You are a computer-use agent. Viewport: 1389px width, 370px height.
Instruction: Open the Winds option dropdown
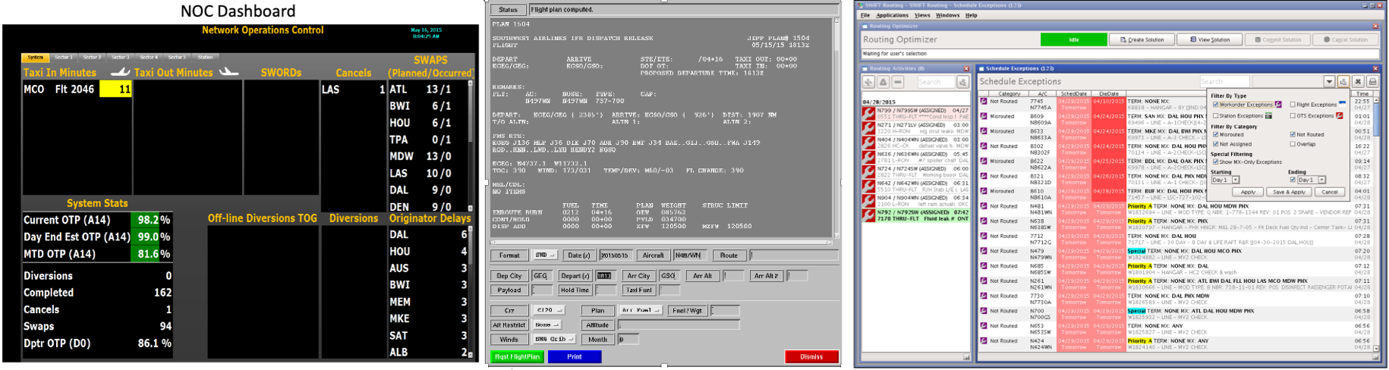coord(553,340)
